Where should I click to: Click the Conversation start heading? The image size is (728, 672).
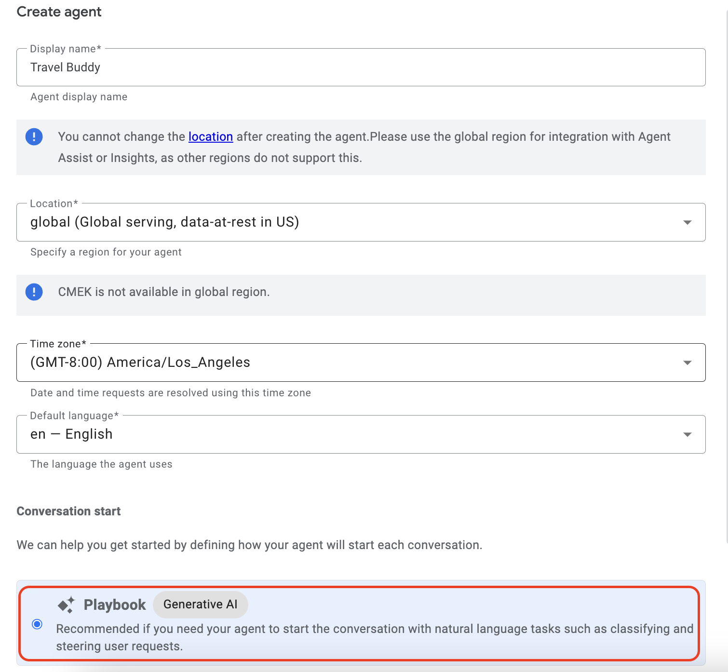(x=68, y=511)
